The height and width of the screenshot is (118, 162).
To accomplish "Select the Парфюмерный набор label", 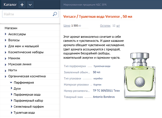I will point(28,101).
